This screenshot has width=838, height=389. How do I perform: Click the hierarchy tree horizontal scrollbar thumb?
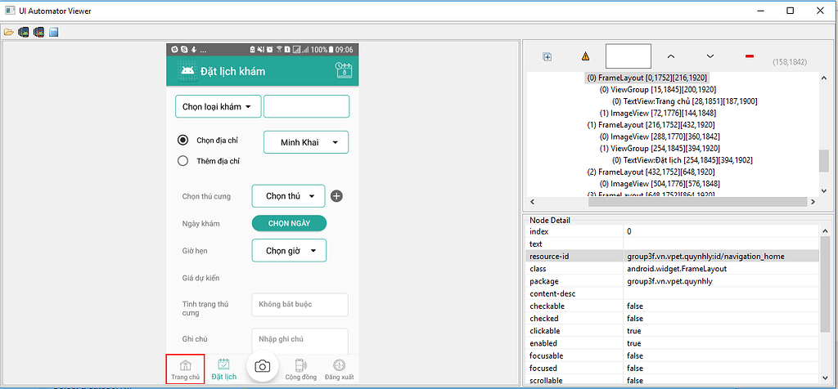click(696, 202)
